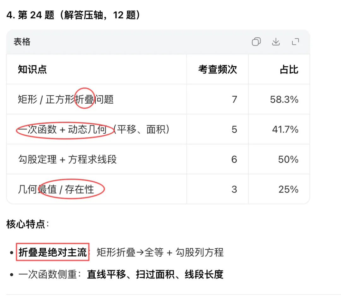Click the boxed text 折叠是绝对主流

click(53, 252)
